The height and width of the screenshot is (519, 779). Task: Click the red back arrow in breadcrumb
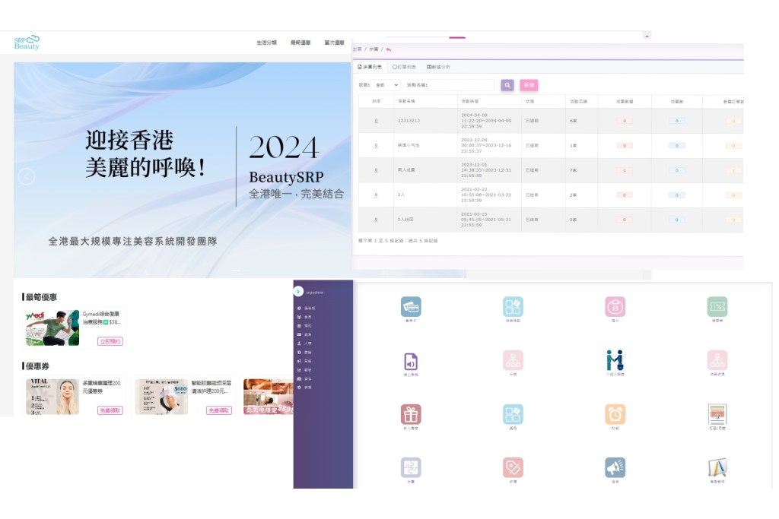(x=389, y=49)
